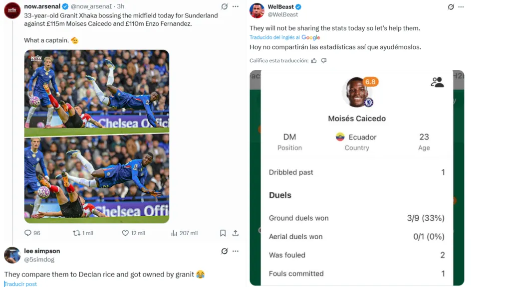The width and height of the screenshot is (511, 287).
Task: Open Grok actions on now.arsenal's post
Action: coord(224,6)
